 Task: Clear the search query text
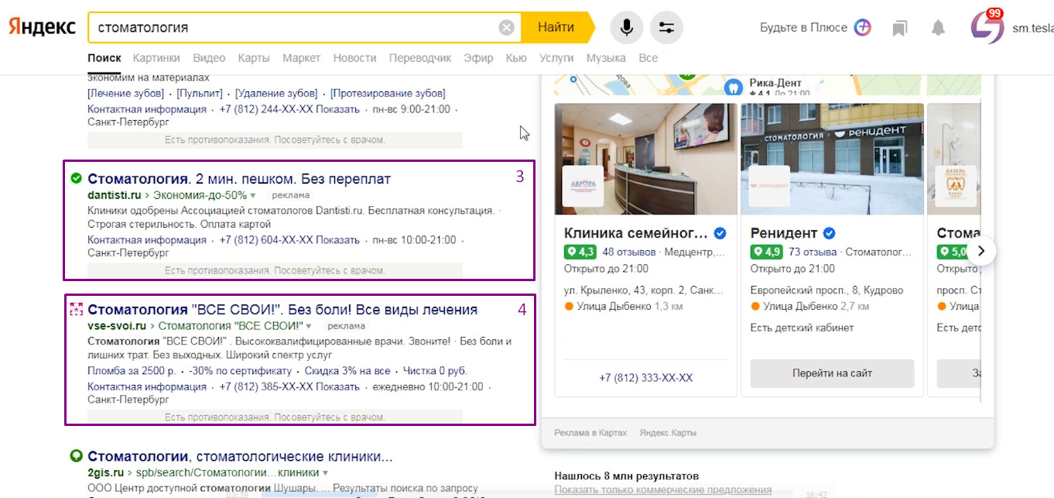506,28
